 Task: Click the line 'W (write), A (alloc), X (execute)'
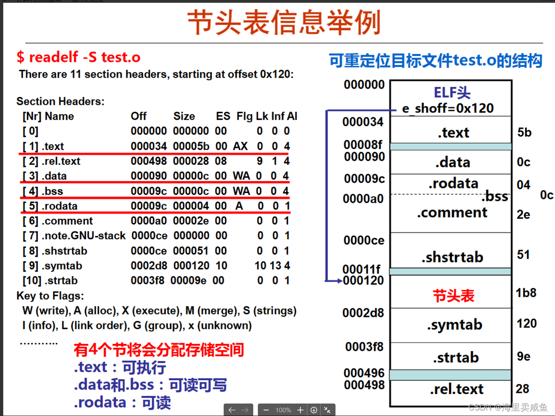(x=159, y=311)
